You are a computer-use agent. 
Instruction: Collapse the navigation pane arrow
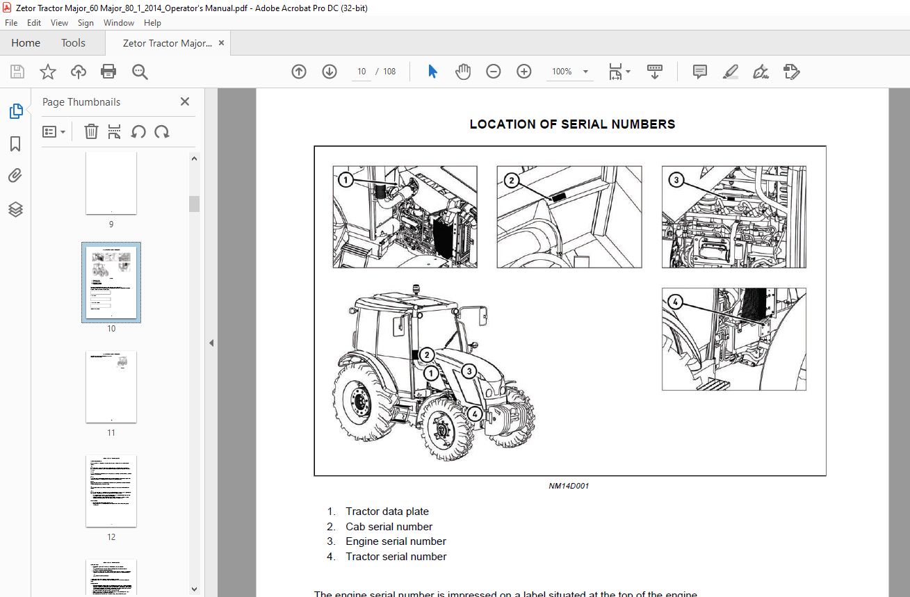click(x=211, y=343)
